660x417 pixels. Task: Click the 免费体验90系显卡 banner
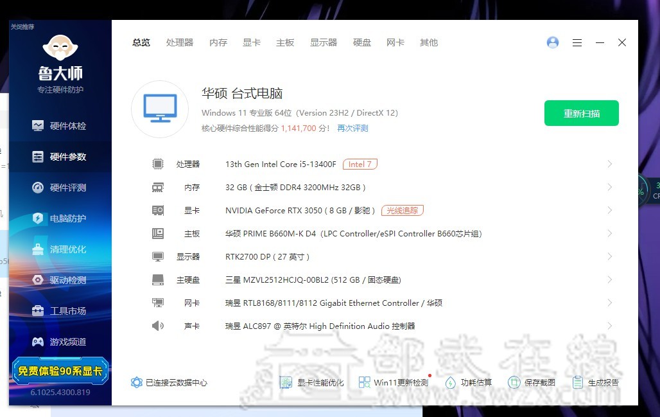pos(60,371)
